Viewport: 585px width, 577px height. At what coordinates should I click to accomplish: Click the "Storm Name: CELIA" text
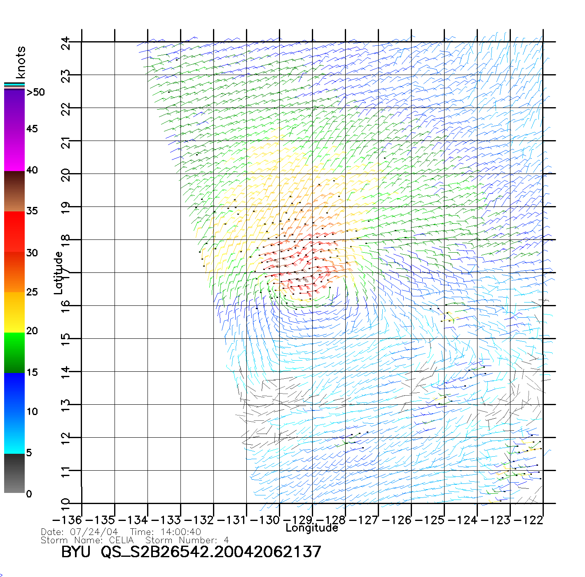coord(87,540)
